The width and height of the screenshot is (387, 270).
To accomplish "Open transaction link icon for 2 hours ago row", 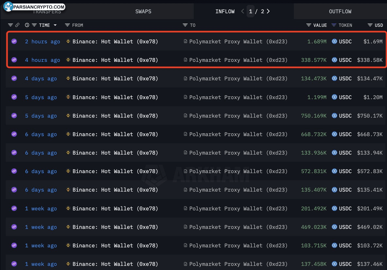I will click(x=14, y=41).
